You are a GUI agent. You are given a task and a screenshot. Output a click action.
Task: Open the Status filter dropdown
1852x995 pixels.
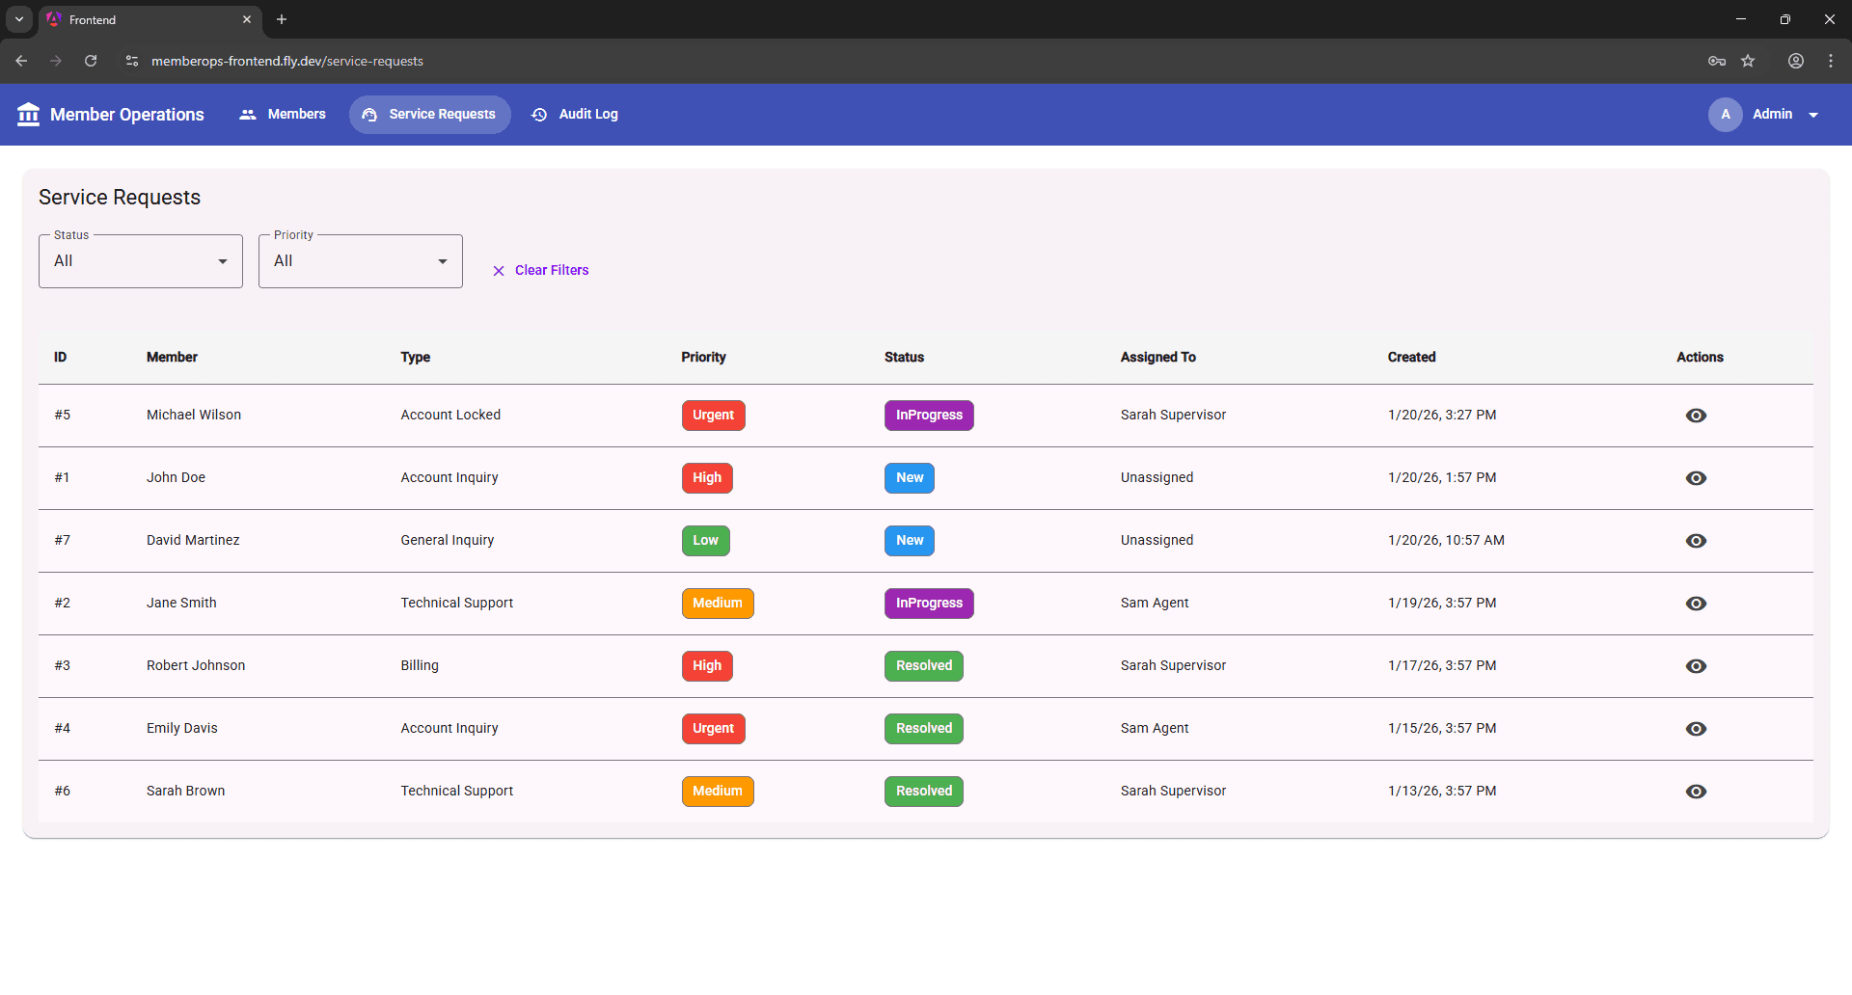click(x=140, y=260)
